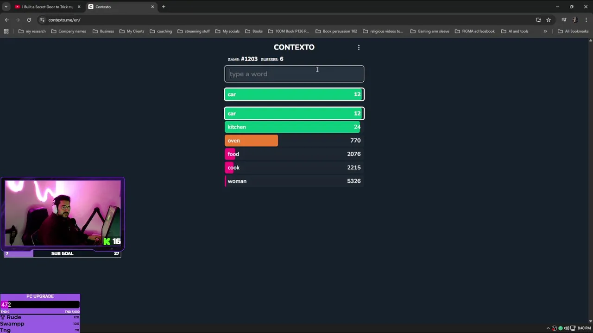Click the page scrollbar up arrow
Screen dimensions: 593x333
(x=590, y=41)
